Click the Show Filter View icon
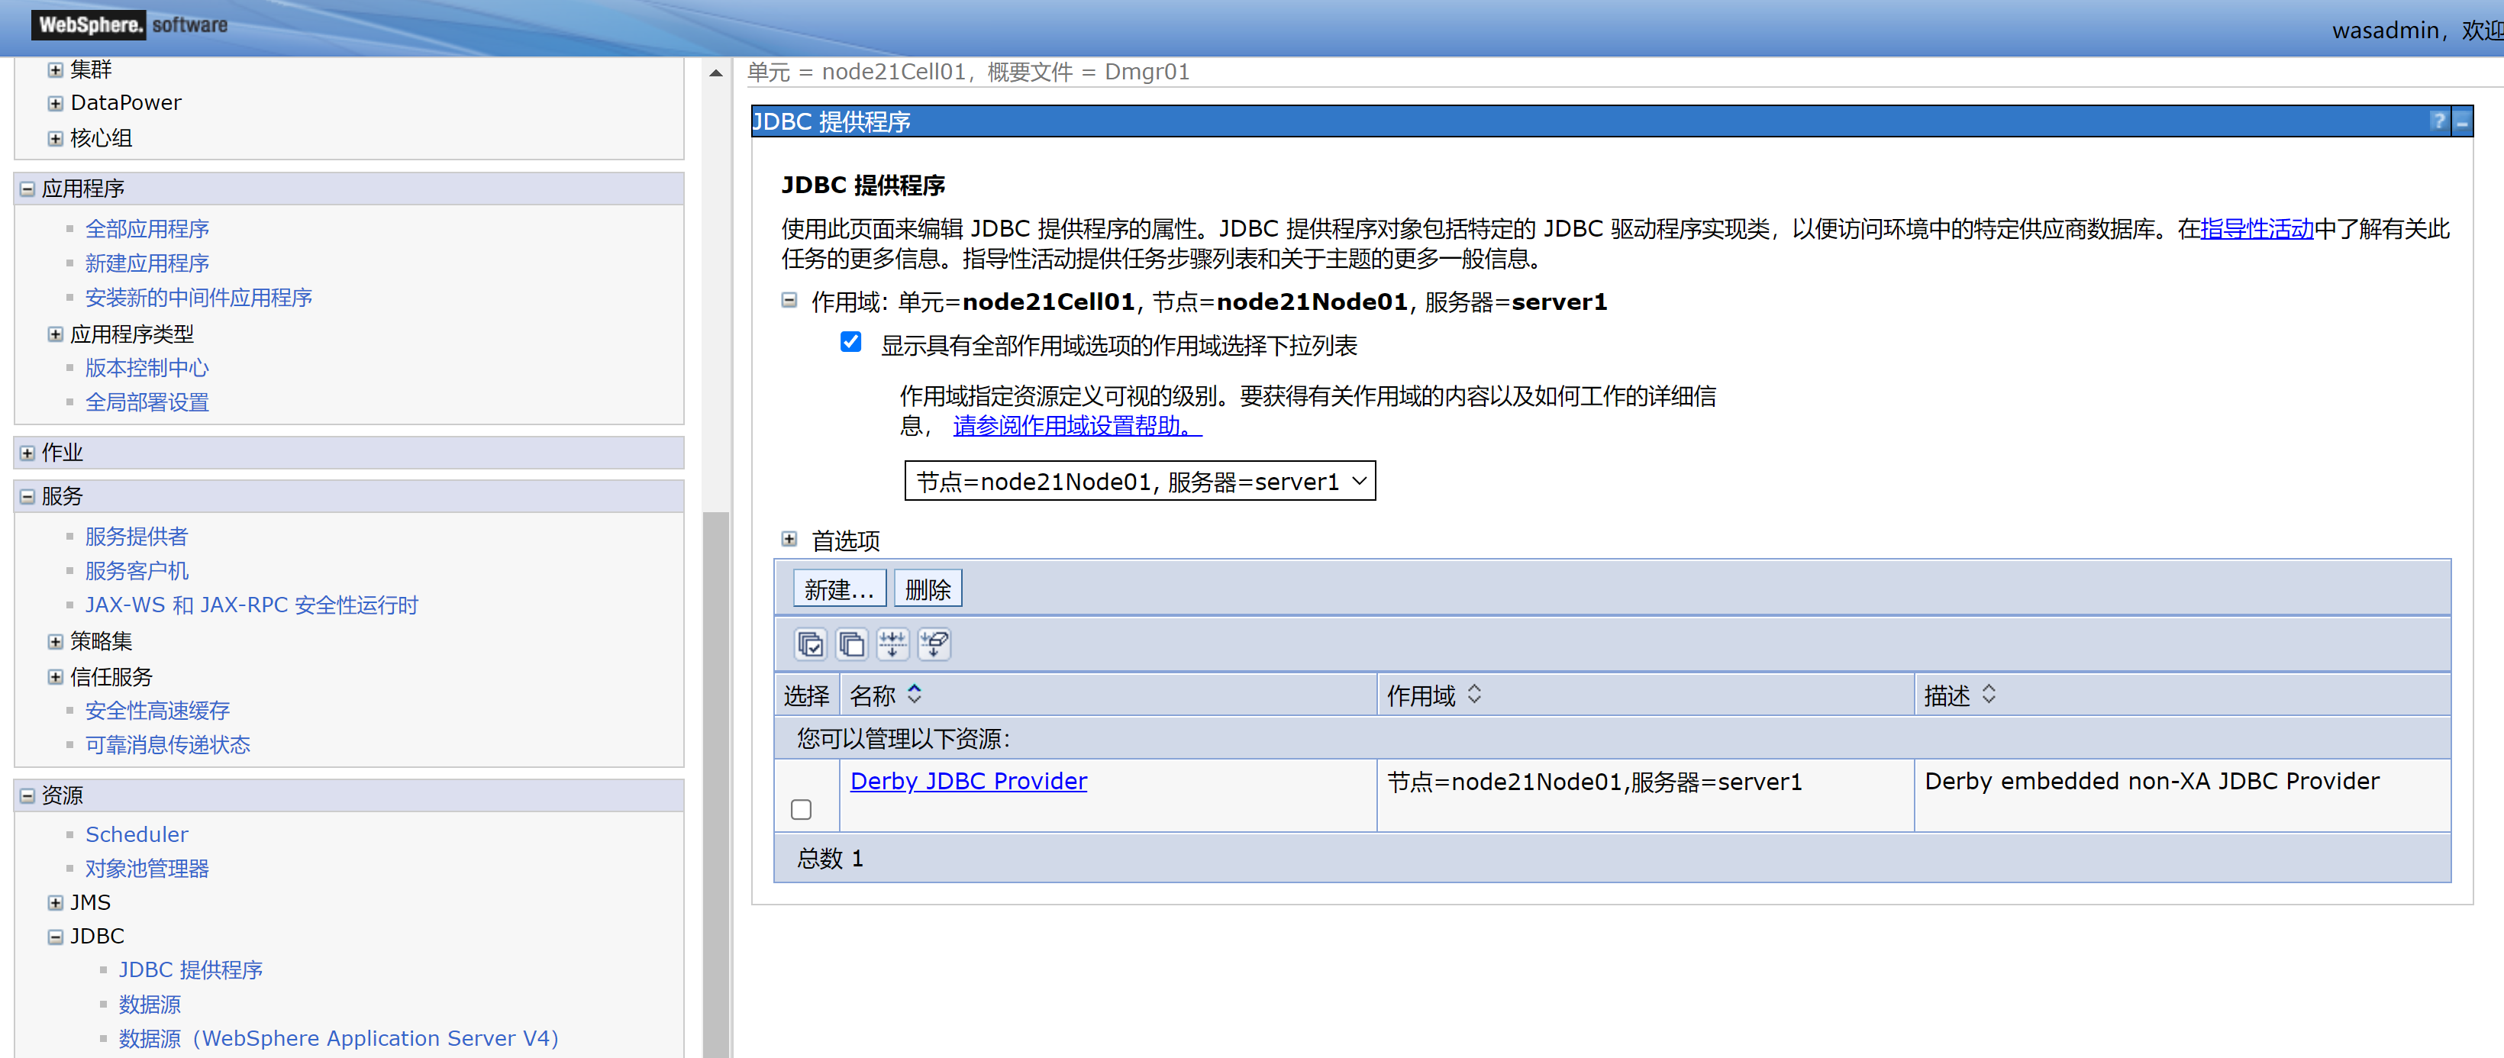This screenshot has height=1058, width=2504. (x=892, y=644)
